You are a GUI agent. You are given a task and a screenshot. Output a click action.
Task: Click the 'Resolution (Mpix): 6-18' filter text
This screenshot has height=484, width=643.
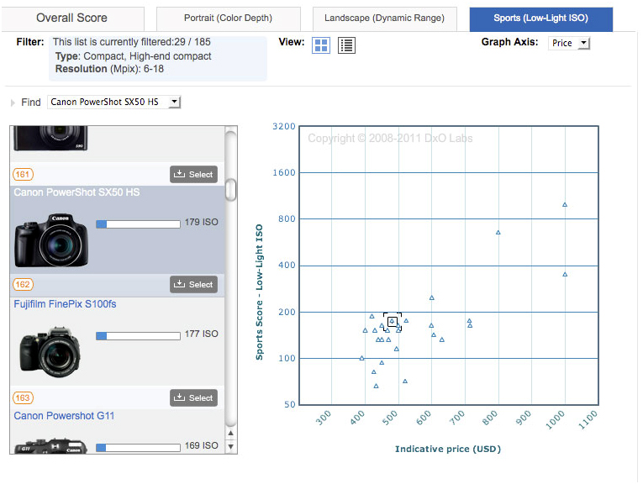coord(109,69)
